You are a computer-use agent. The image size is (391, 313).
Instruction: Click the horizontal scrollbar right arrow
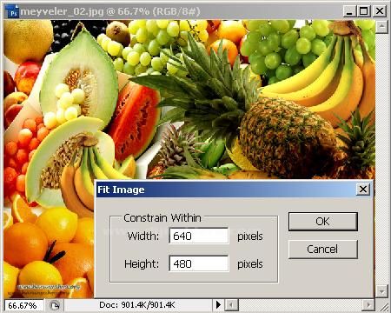coord(368,305)
